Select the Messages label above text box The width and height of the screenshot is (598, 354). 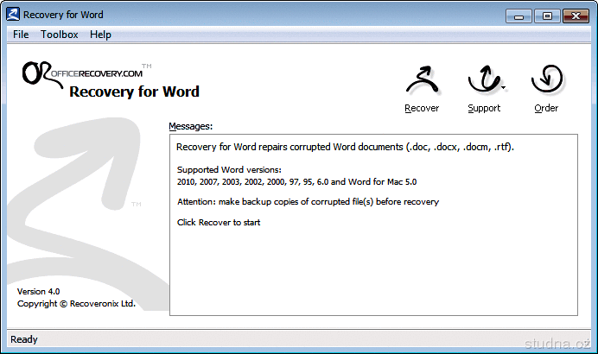(190, 126)
